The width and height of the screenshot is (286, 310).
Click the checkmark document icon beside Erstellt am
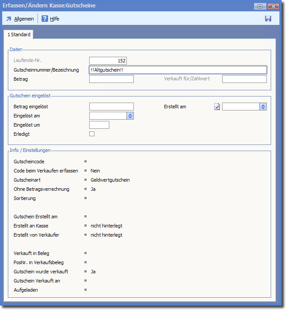point(217,107)
